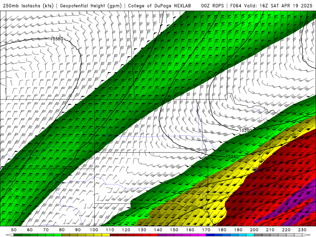
Task: Click the 80 label on the color bar
Action: click(62, 230)
